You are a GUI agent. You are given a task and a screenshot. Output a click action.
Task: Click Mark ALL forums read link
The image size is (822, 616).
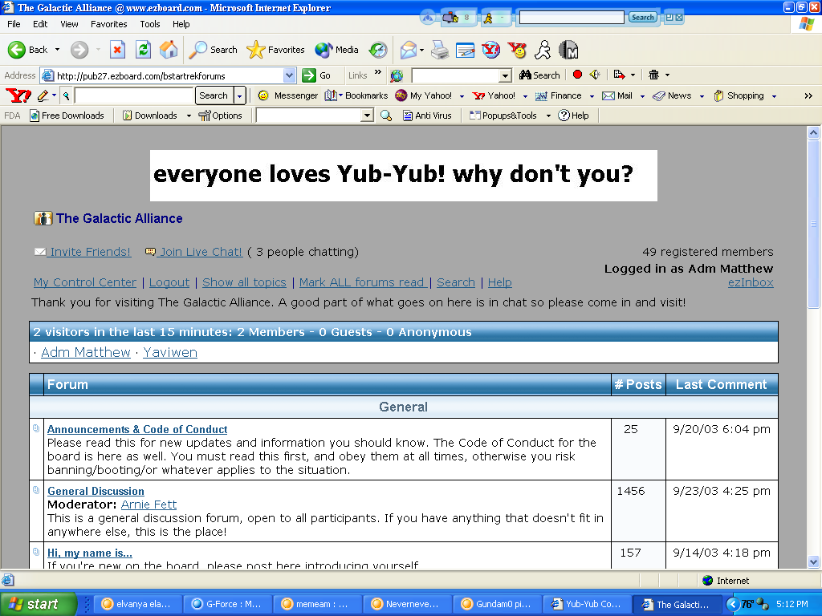[362, 282]
